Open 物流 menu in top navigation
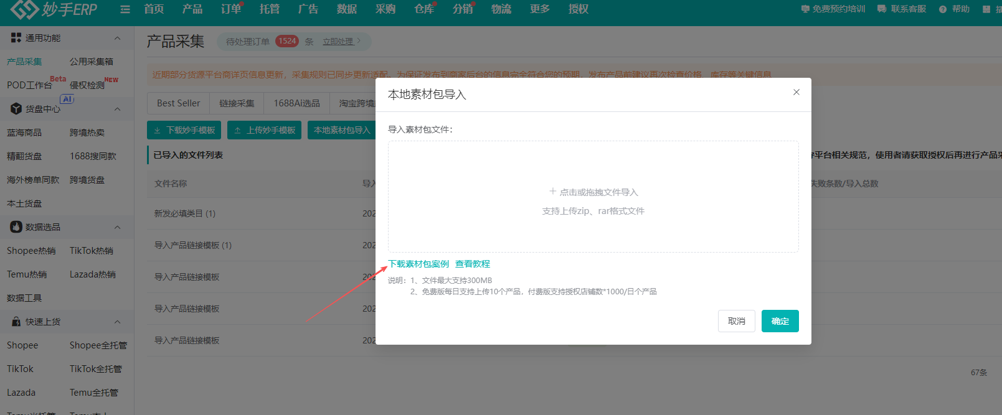This screenshot has width=1002, height=415. (501, 9)
